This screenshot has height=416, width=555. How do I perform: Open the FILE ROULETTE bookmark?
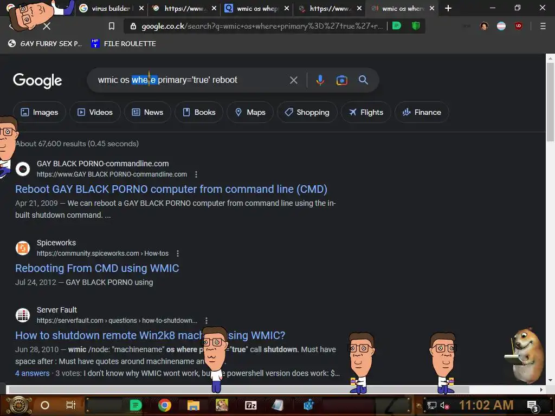click(124, 43)
